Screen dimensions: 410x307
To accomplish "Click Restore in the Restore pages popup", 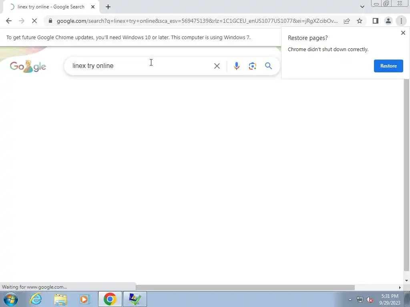I will 388,66.
